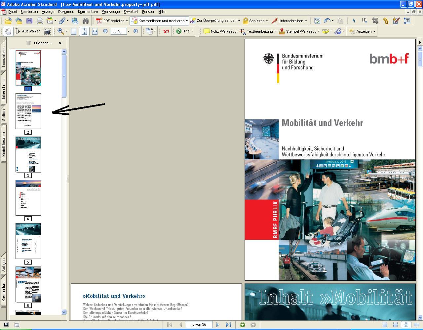Click the Hilfe button
The height and width of the screenshot is (330, 423).
(x=184, y=31)
